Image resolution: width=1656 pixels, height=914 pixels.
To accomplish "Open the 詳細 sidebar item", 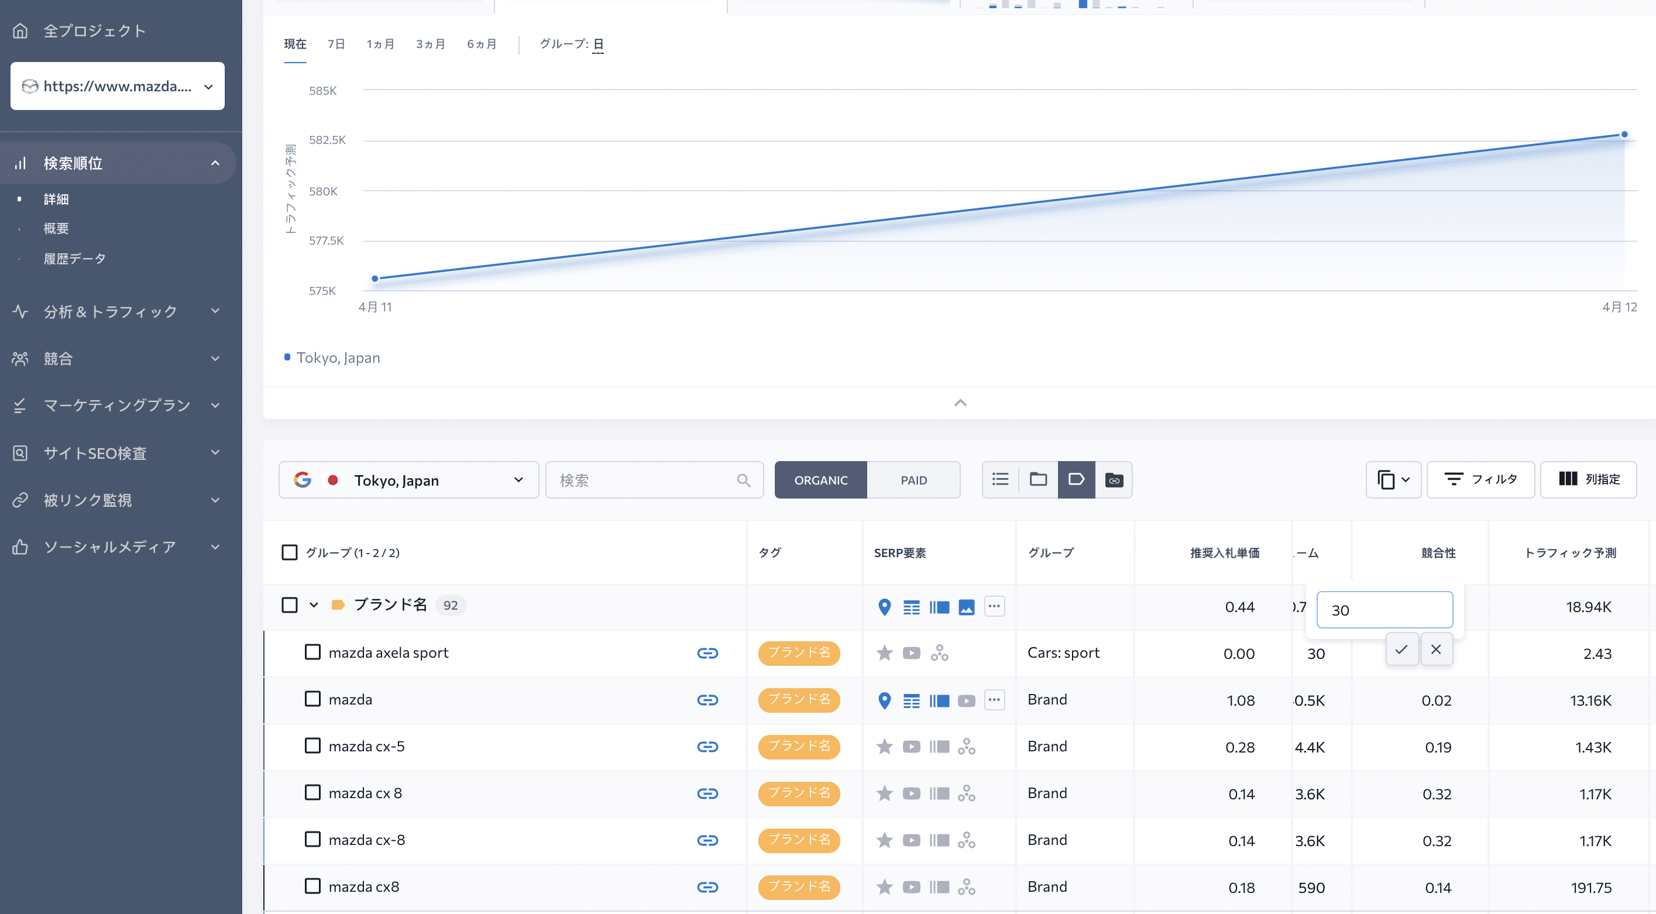I will (x=56, y=200).
